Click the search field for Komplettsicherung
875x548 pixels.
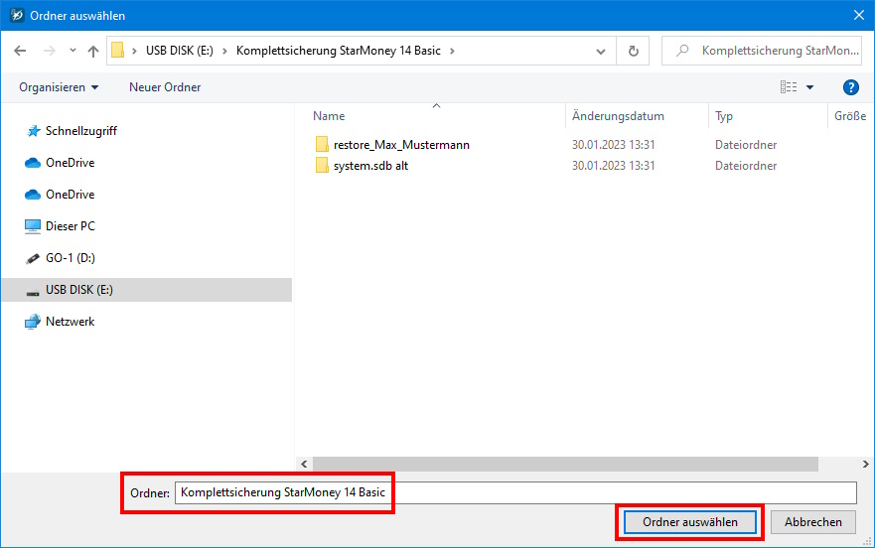(x=762, y=51)
